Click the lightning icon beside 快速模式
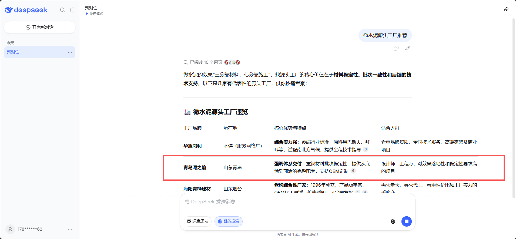 click(x=87, y=14)
